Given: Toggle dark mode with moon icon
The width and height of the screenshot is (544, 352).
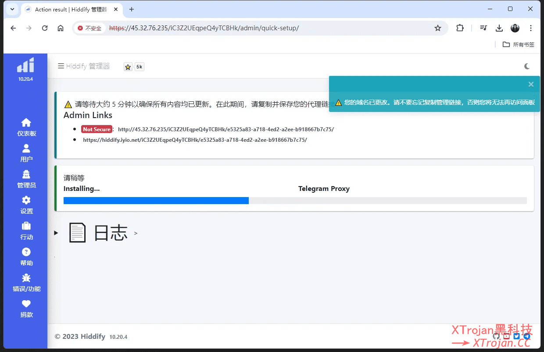Looking at the screenshot, I should 527,66.
